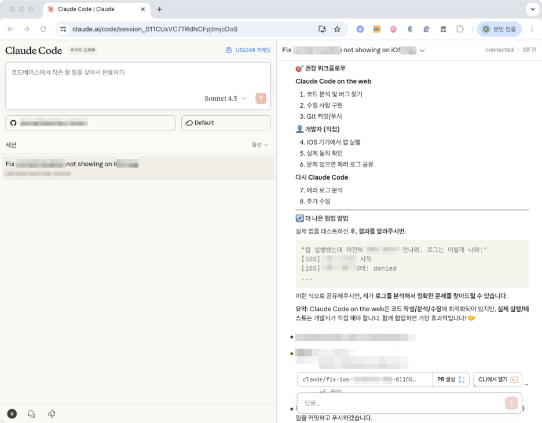Click the iOS 기기에서 앱 실행 item
The width and height of the screenshot is (542, 423).
[333, 142]
